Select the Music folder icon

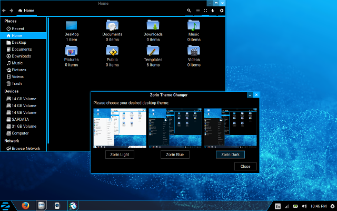coord(194,25)
